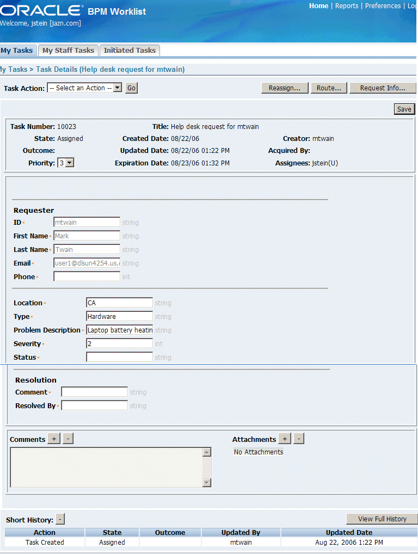Click the Outcome column header
Image resolution: width=418 pixels, height=554 pixels.
(170, 532)
